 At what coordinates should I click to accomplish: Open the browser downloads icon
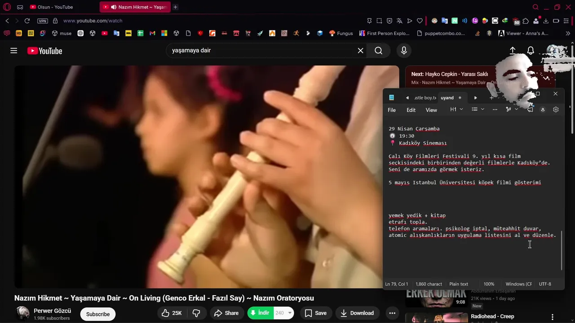(x=546, y=21)
